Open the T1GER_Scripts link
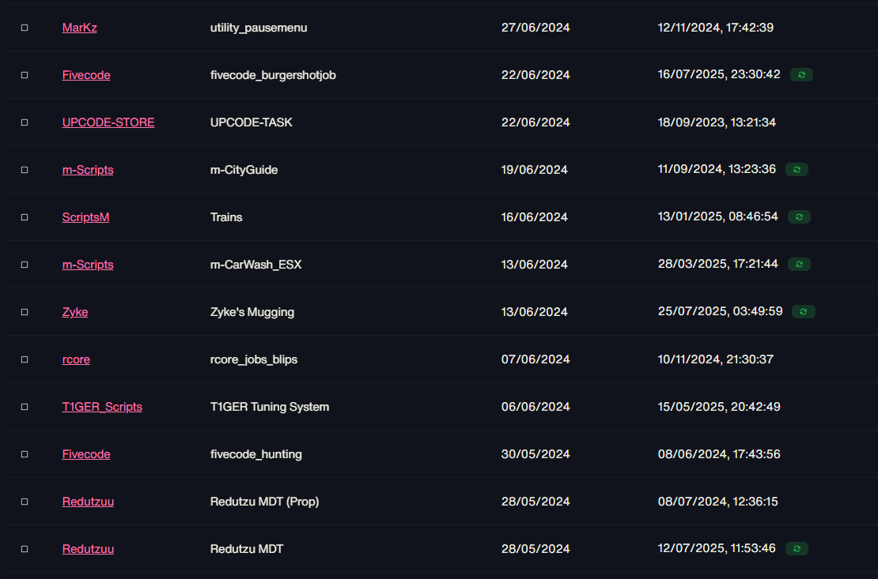 click(102, 407)
